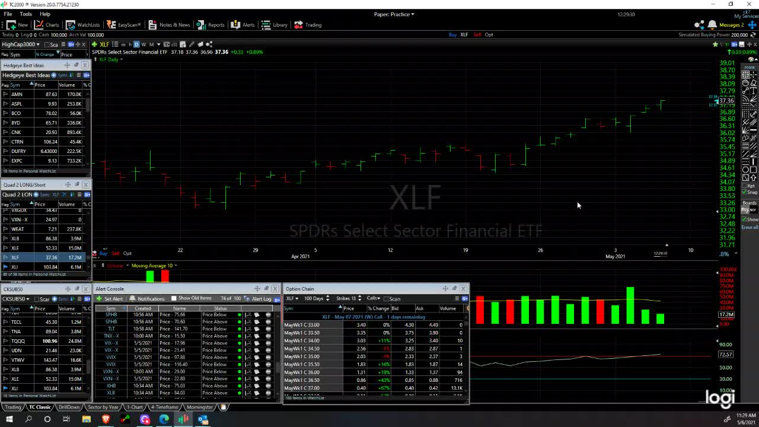The image size is (759, 427).
Task: Switch to the Trading layout tab
Action: tap(13, 407)
